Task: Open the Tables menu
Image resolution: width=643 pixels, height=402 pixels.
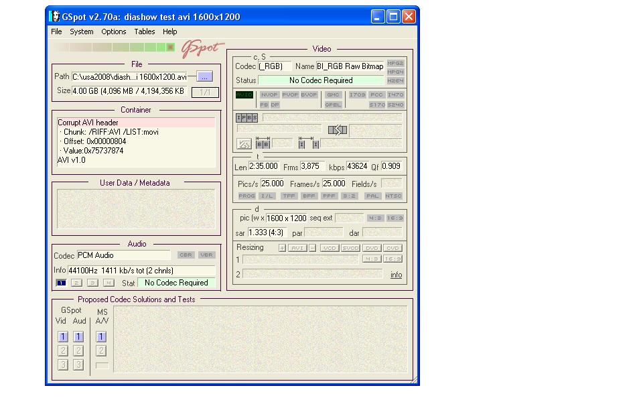Action: [x=144, y=31]
